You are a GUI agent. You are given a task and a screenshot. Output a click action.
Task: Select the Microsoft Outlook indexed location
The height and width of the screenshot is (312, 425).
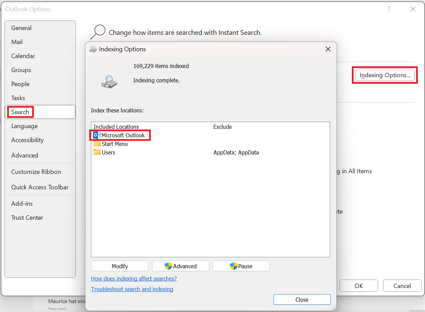123,135
